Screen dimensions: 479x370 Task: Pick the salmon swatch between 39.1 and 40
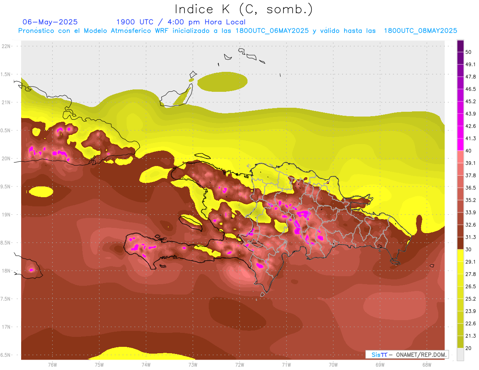[x=460, y=157]
